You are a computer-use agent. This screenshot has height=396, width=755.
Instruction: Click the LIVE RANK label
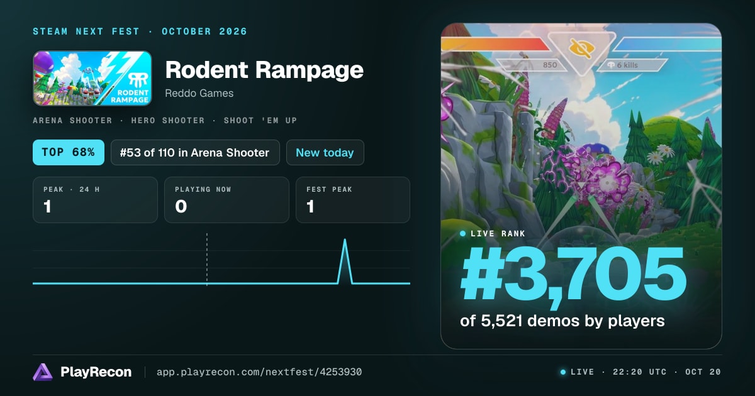point(498,234)
